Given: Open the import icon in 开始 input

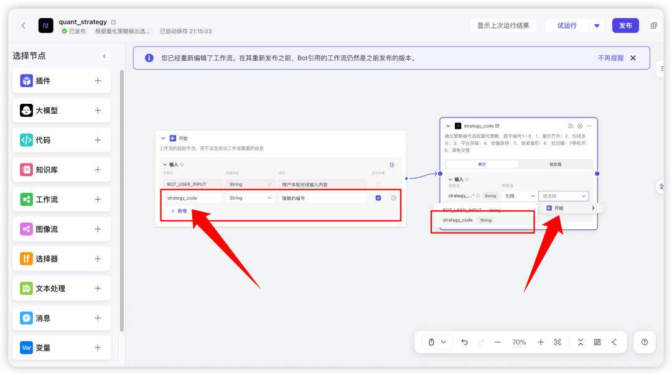Looking at the screenshot, I should pos(392,165).
